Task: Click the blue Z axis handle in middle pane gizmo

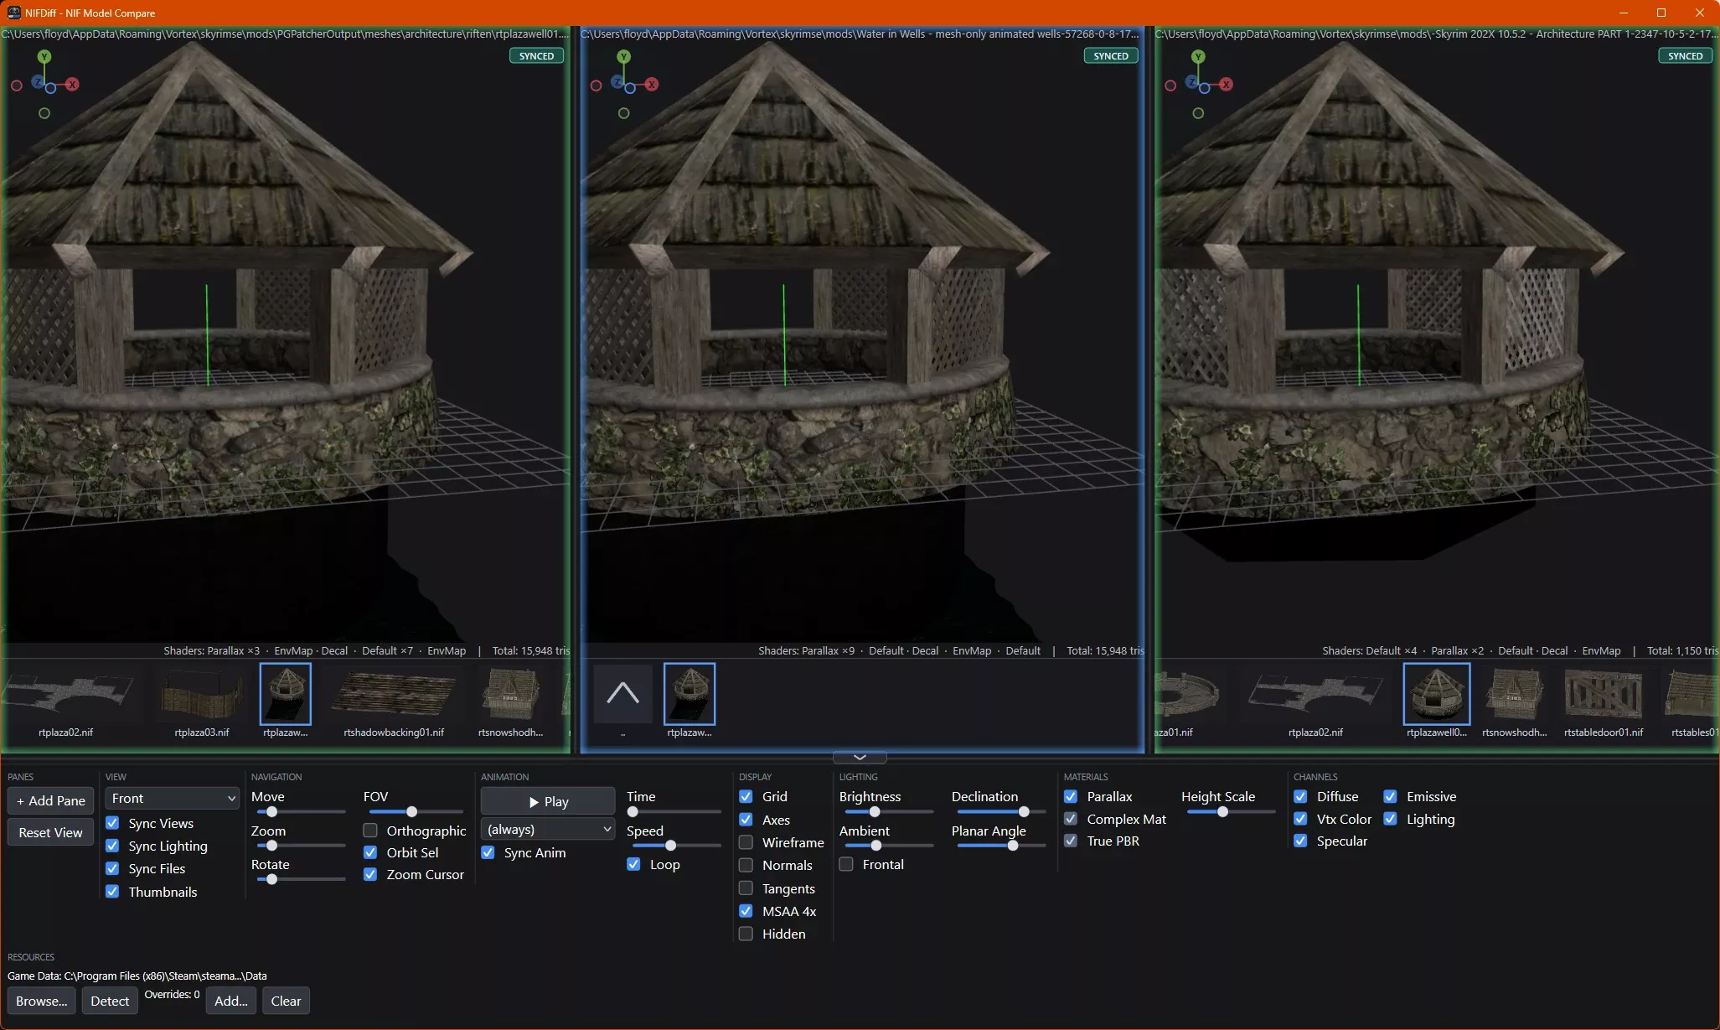Action: (x=617, y=81)
